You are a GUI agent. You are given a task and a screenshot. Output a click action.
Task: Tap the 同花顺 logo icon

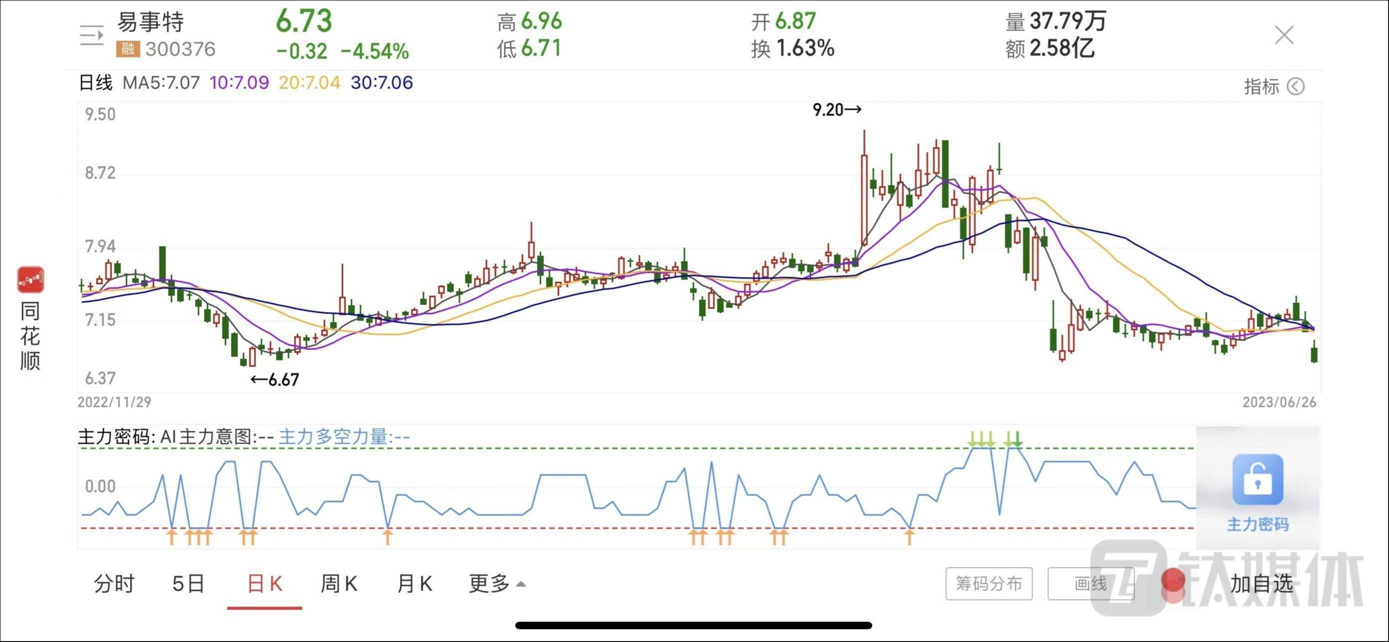[30, 280]
